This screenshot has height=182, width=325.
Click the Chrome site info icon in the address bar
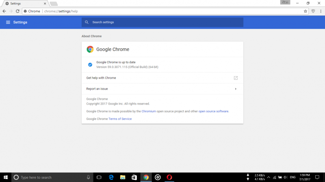(x=25, y=11)
